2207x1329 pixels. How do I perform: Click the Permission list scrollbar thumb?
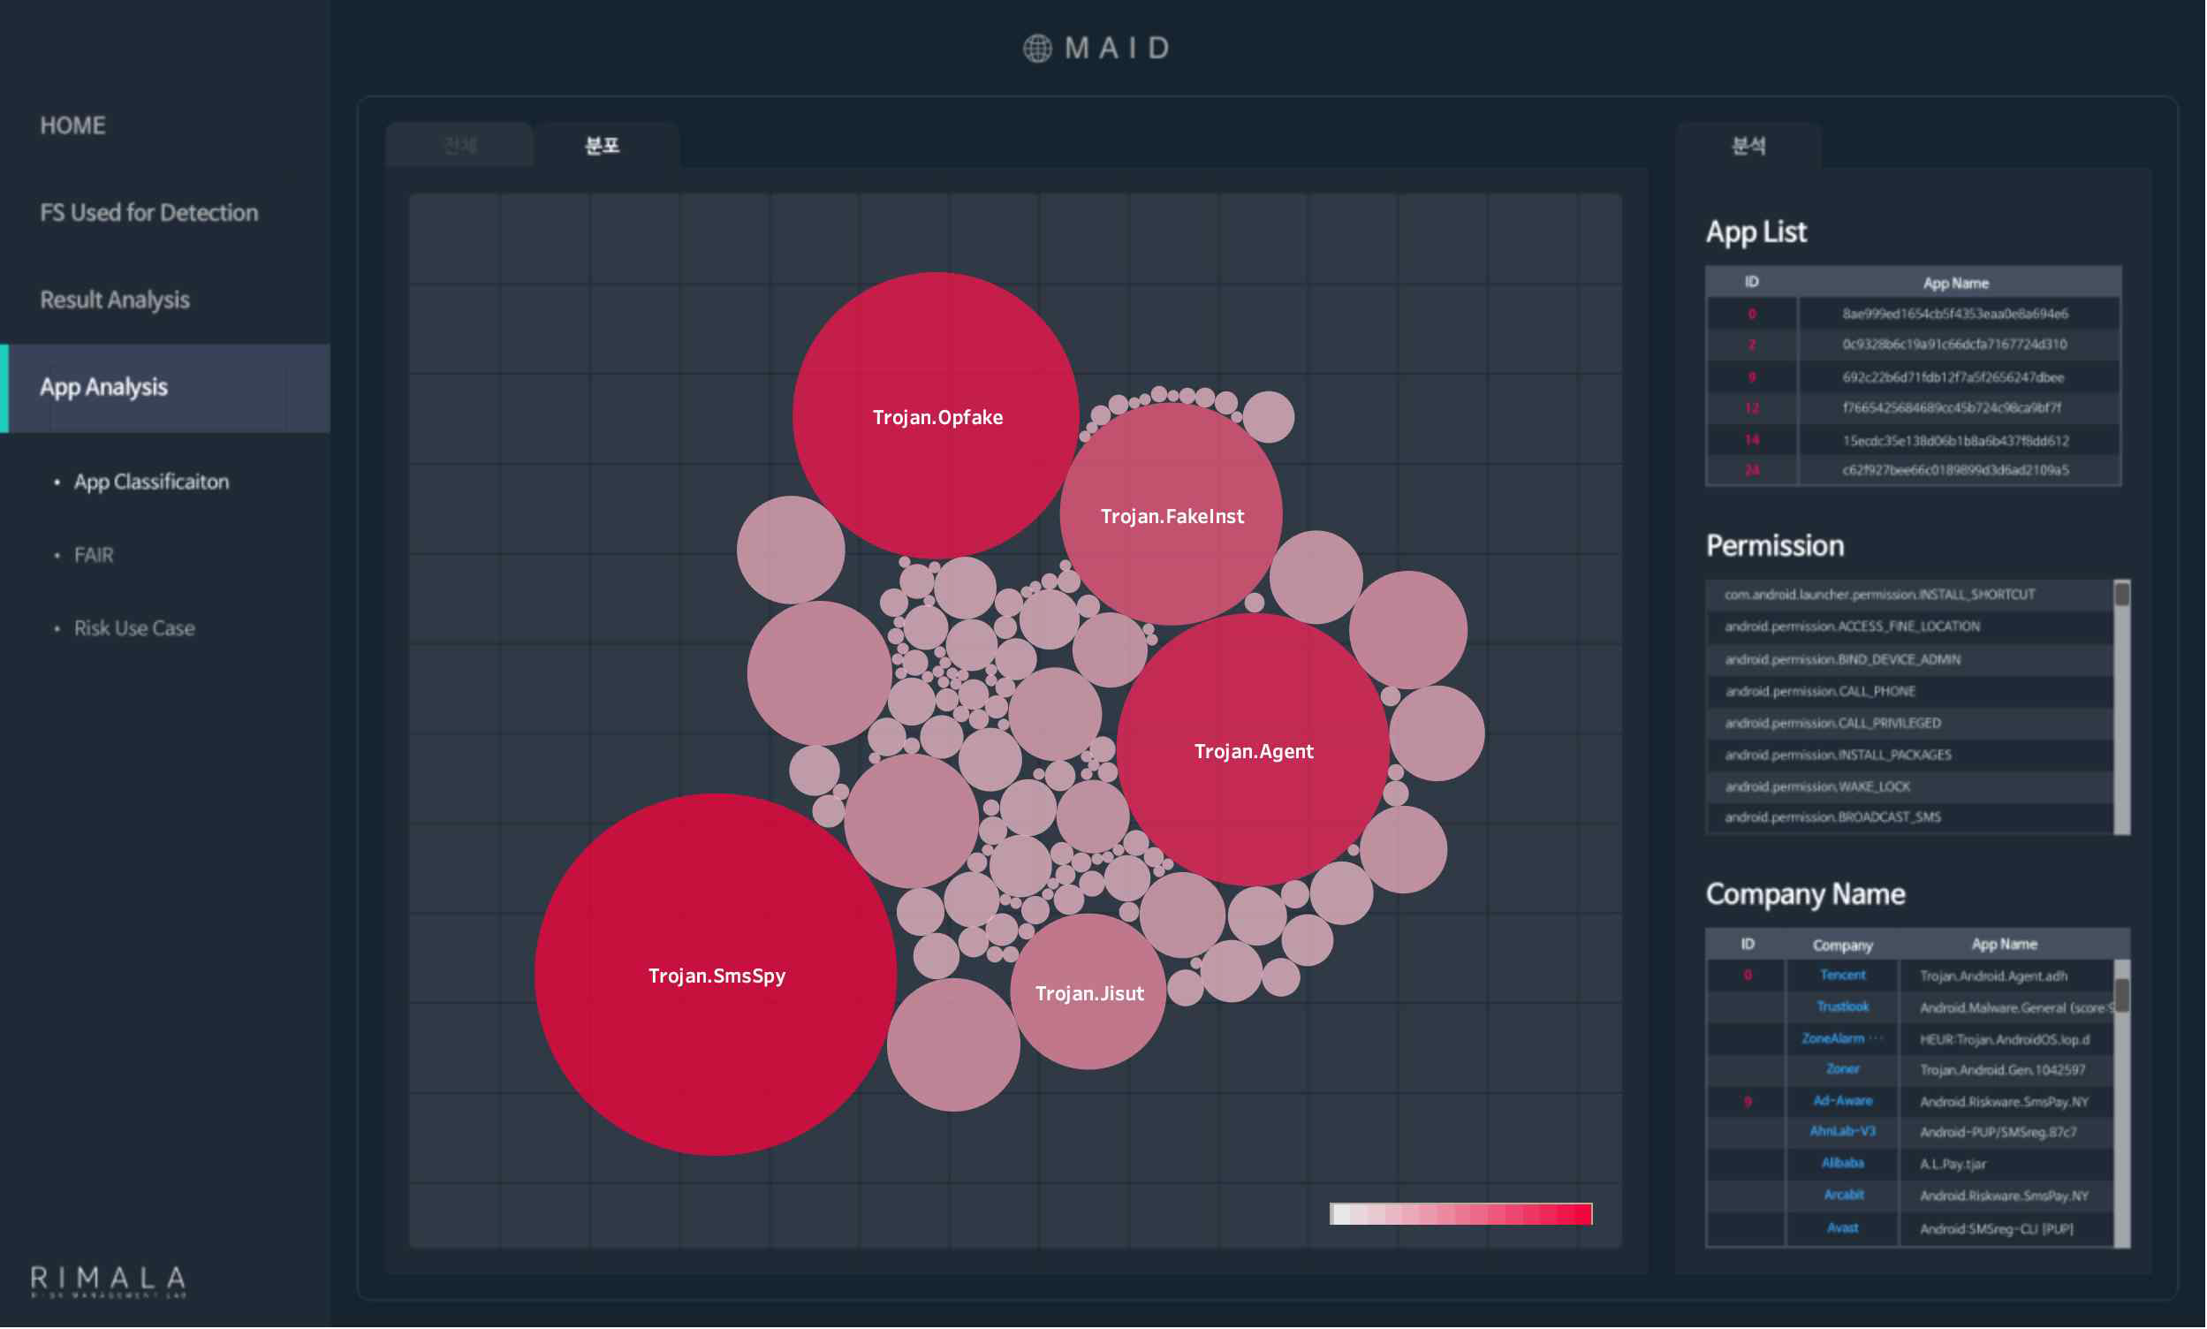pos(2121,594)
